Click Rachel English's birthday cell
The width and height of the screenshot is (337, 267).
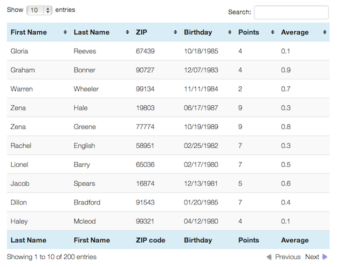pos(200,146)
